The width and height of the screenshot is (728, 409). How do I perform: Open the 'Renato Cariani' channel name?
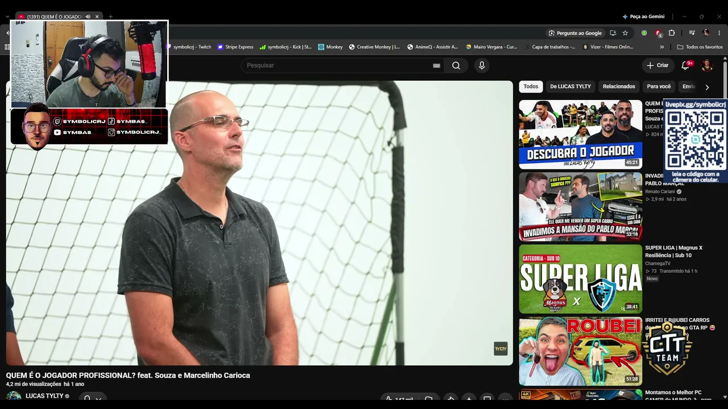tap(660, 191)
